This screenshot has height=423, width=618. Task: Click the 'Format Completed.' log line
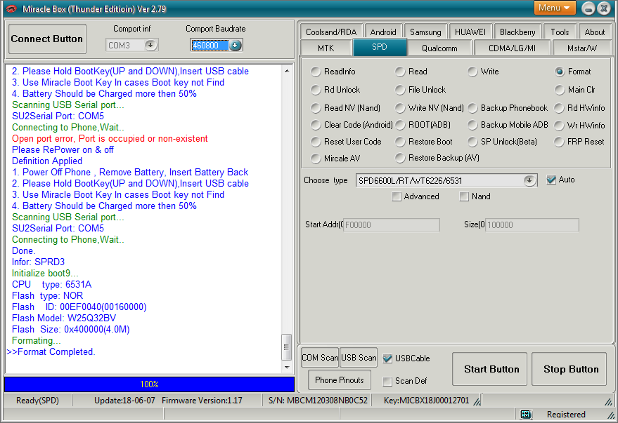(51, 352)
